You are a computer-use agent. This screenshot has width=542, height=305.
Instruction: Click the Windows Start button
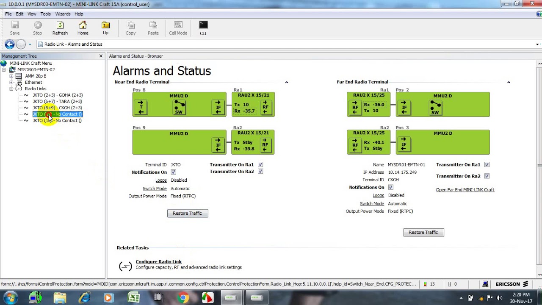[x=10, y=297]
